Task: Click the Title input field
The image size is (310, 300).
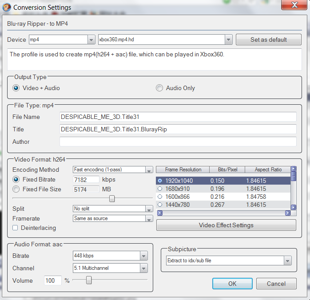Action: (x=178, y=129)
